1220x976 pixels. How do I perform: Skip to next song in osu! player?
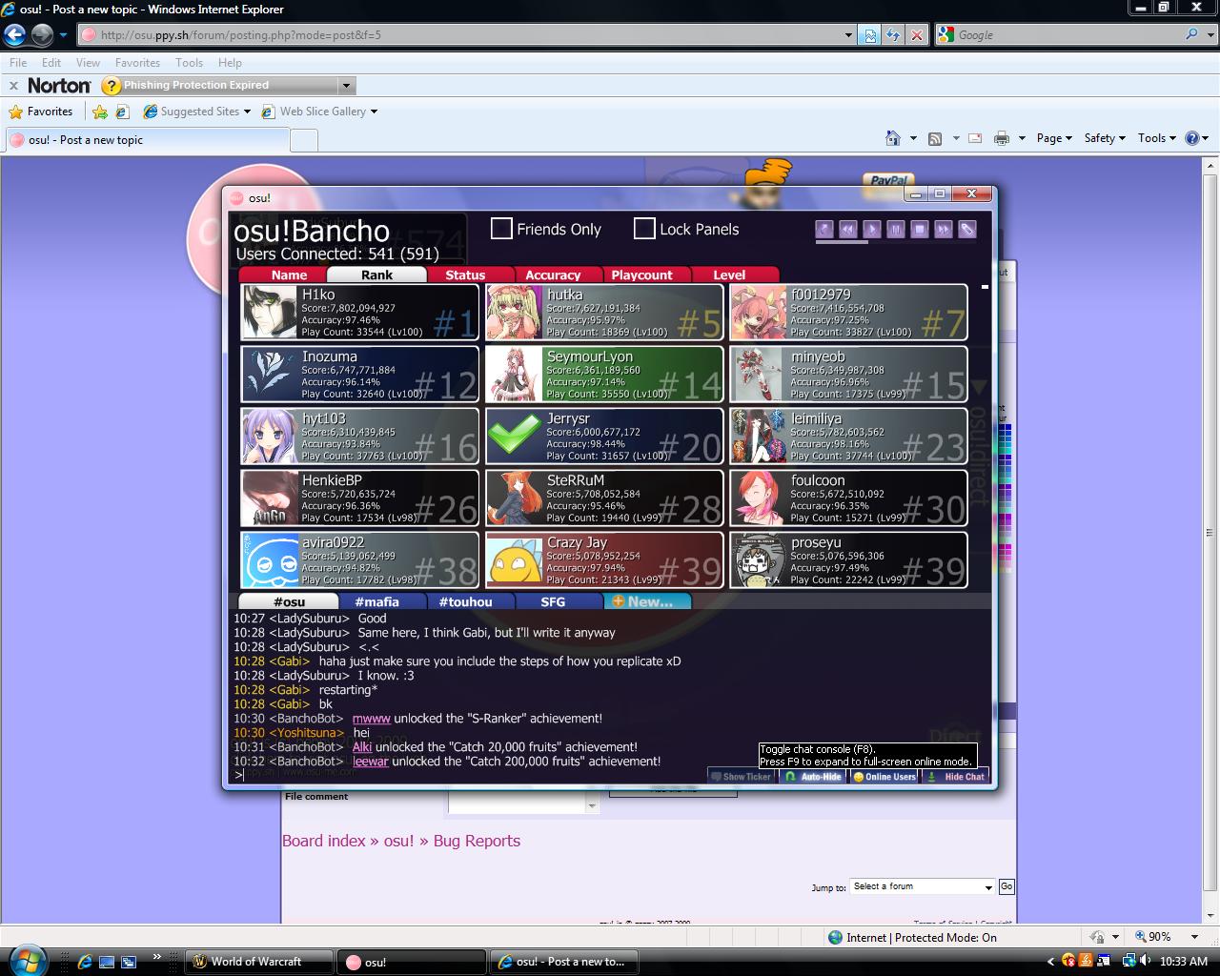pyautogui.click(x=943, y=229)
